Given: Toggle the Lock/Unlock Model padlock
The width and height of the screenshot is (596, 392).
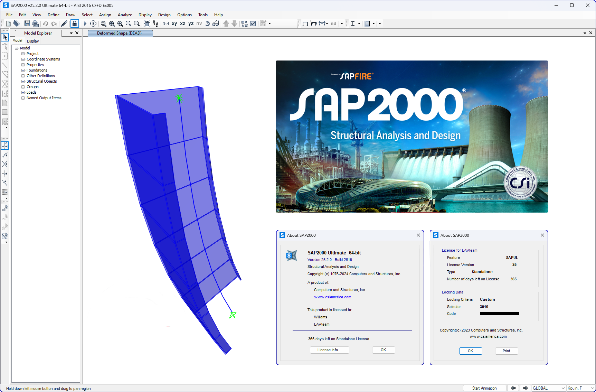Looking at the screenshot, I should [x=74, y=24].
